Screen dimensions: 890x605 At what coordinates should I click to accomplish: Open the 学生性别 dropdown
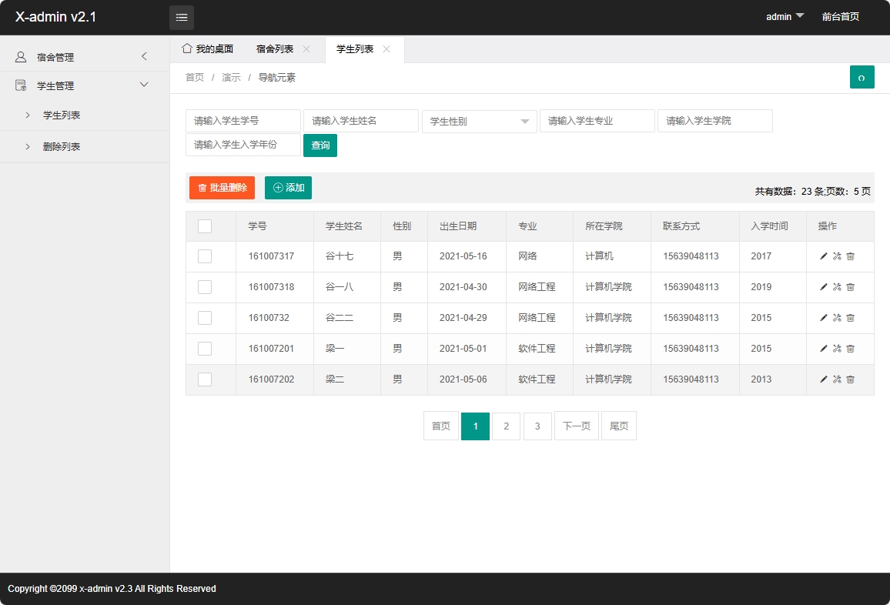point(479,121)
